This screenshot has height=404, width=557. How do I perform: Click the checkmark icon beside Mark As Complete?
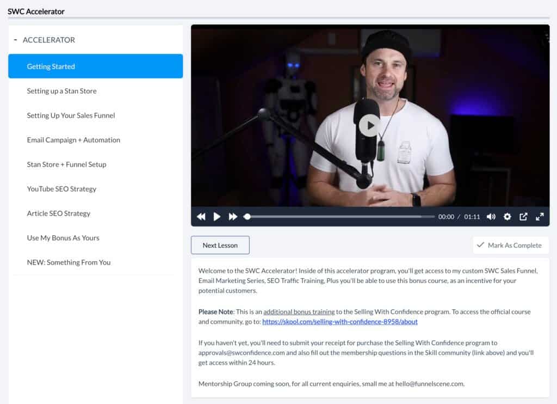(480, 244)
